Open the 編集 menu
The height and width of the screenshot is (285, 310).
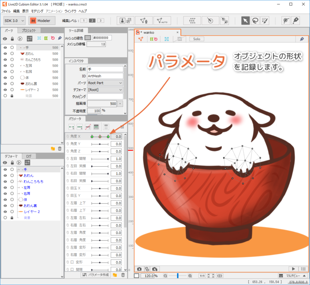pos(16,11)
